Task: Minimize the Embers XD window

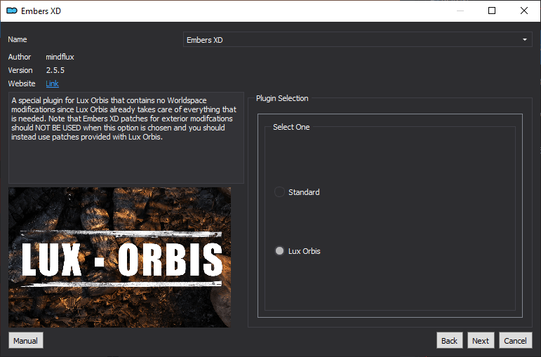Action: (460, 11)
